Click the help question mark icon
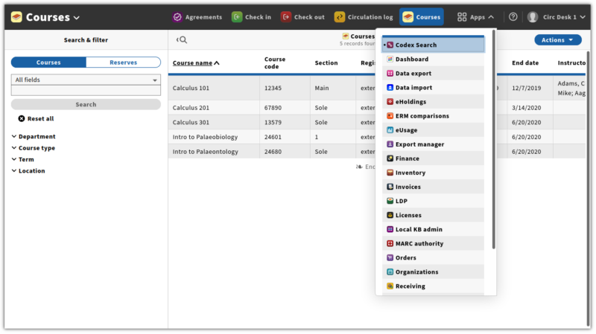This screenshot has width=596, height=334. coord(513,17)
